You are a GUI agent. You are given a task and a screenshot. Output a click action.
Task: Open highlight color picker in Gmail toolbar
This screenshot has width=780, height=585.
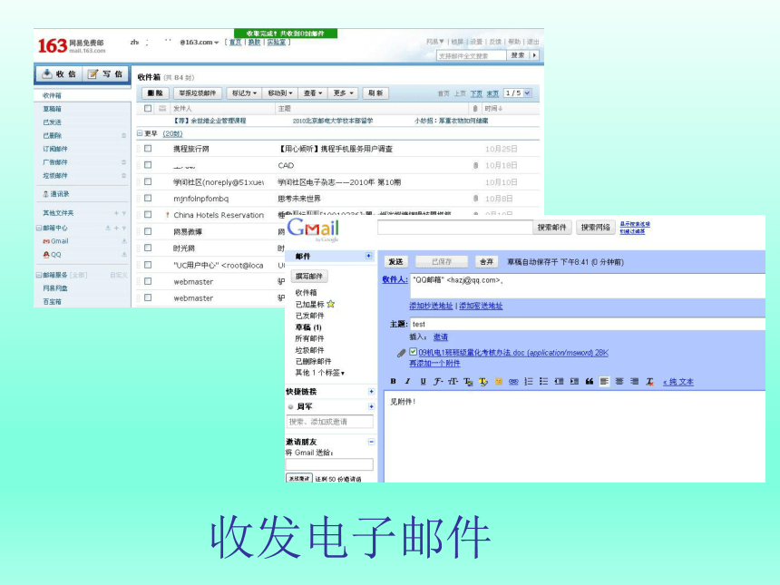pyautogui.click(x=483, y=381)
